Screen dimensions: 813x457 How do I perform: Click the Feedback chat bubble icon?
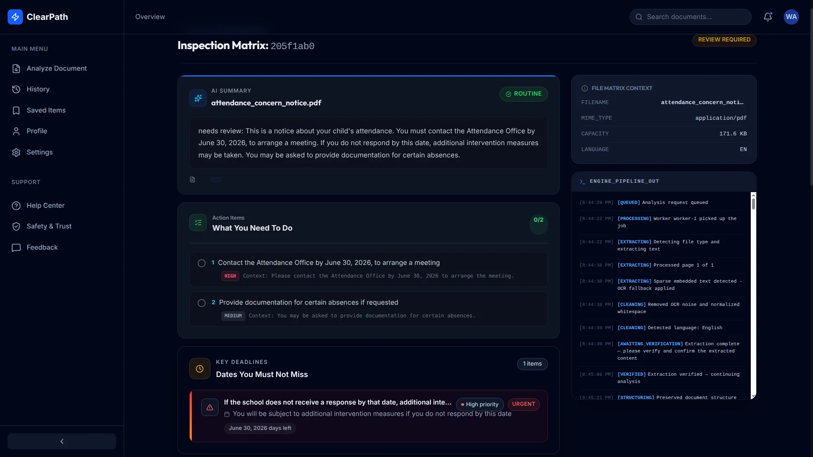click(x=16, y=248)
